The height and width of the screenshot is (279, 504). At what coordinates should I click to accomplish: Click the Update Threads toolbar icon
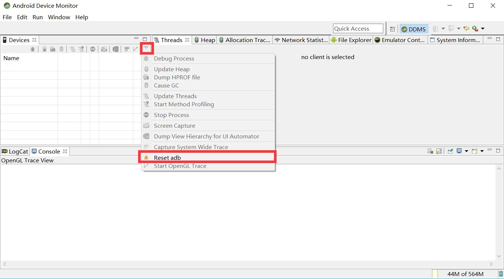click(x=72, y=49)
